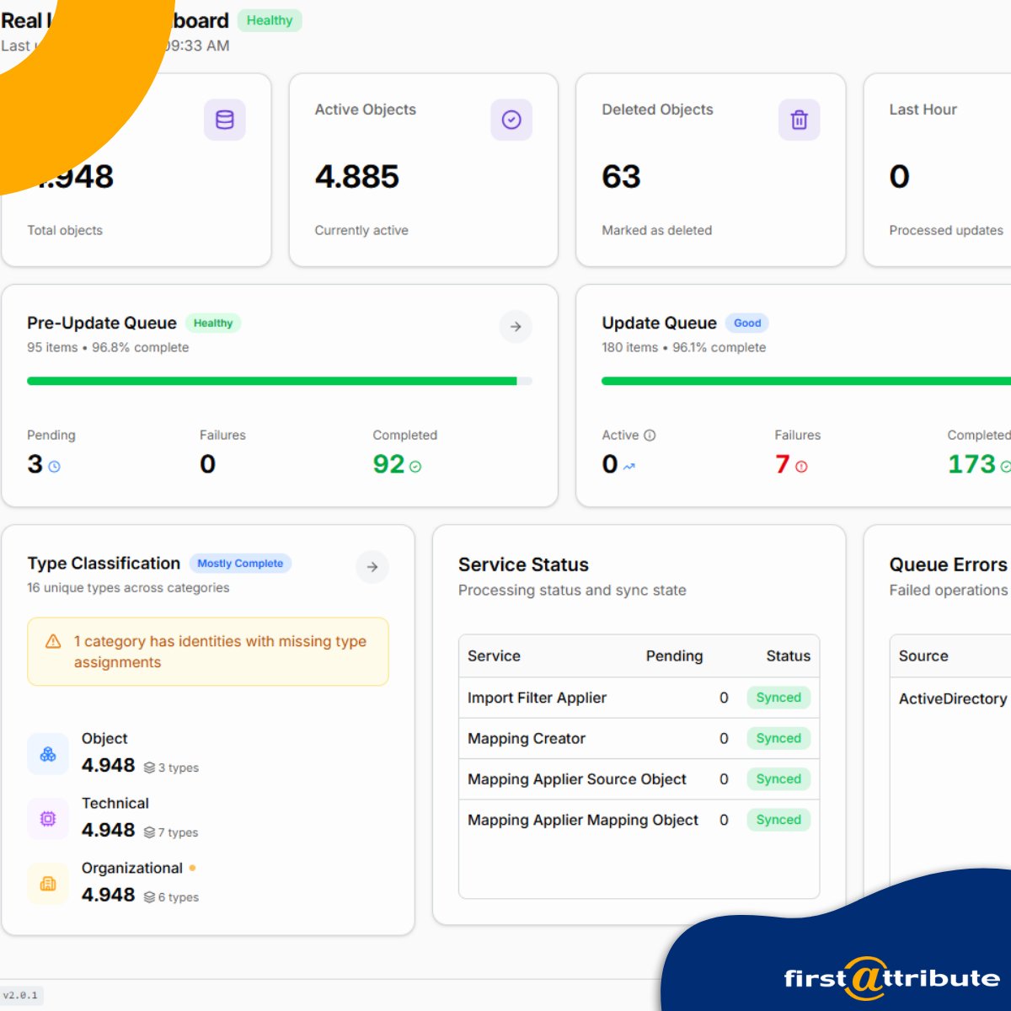Click the clock icon beside Pending count 3
The width and height of the screenshot is (1011, 1011).
tap(55, 466)
